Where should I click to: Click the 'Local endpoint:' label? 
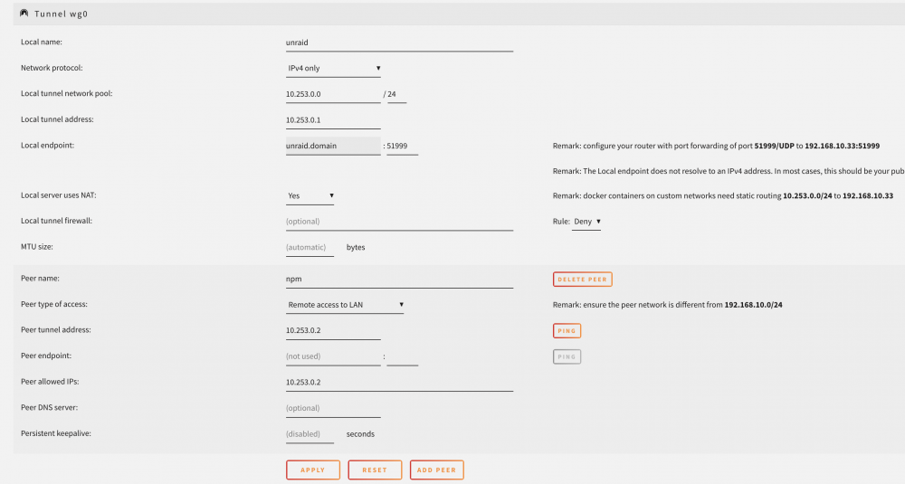(47, 146)
